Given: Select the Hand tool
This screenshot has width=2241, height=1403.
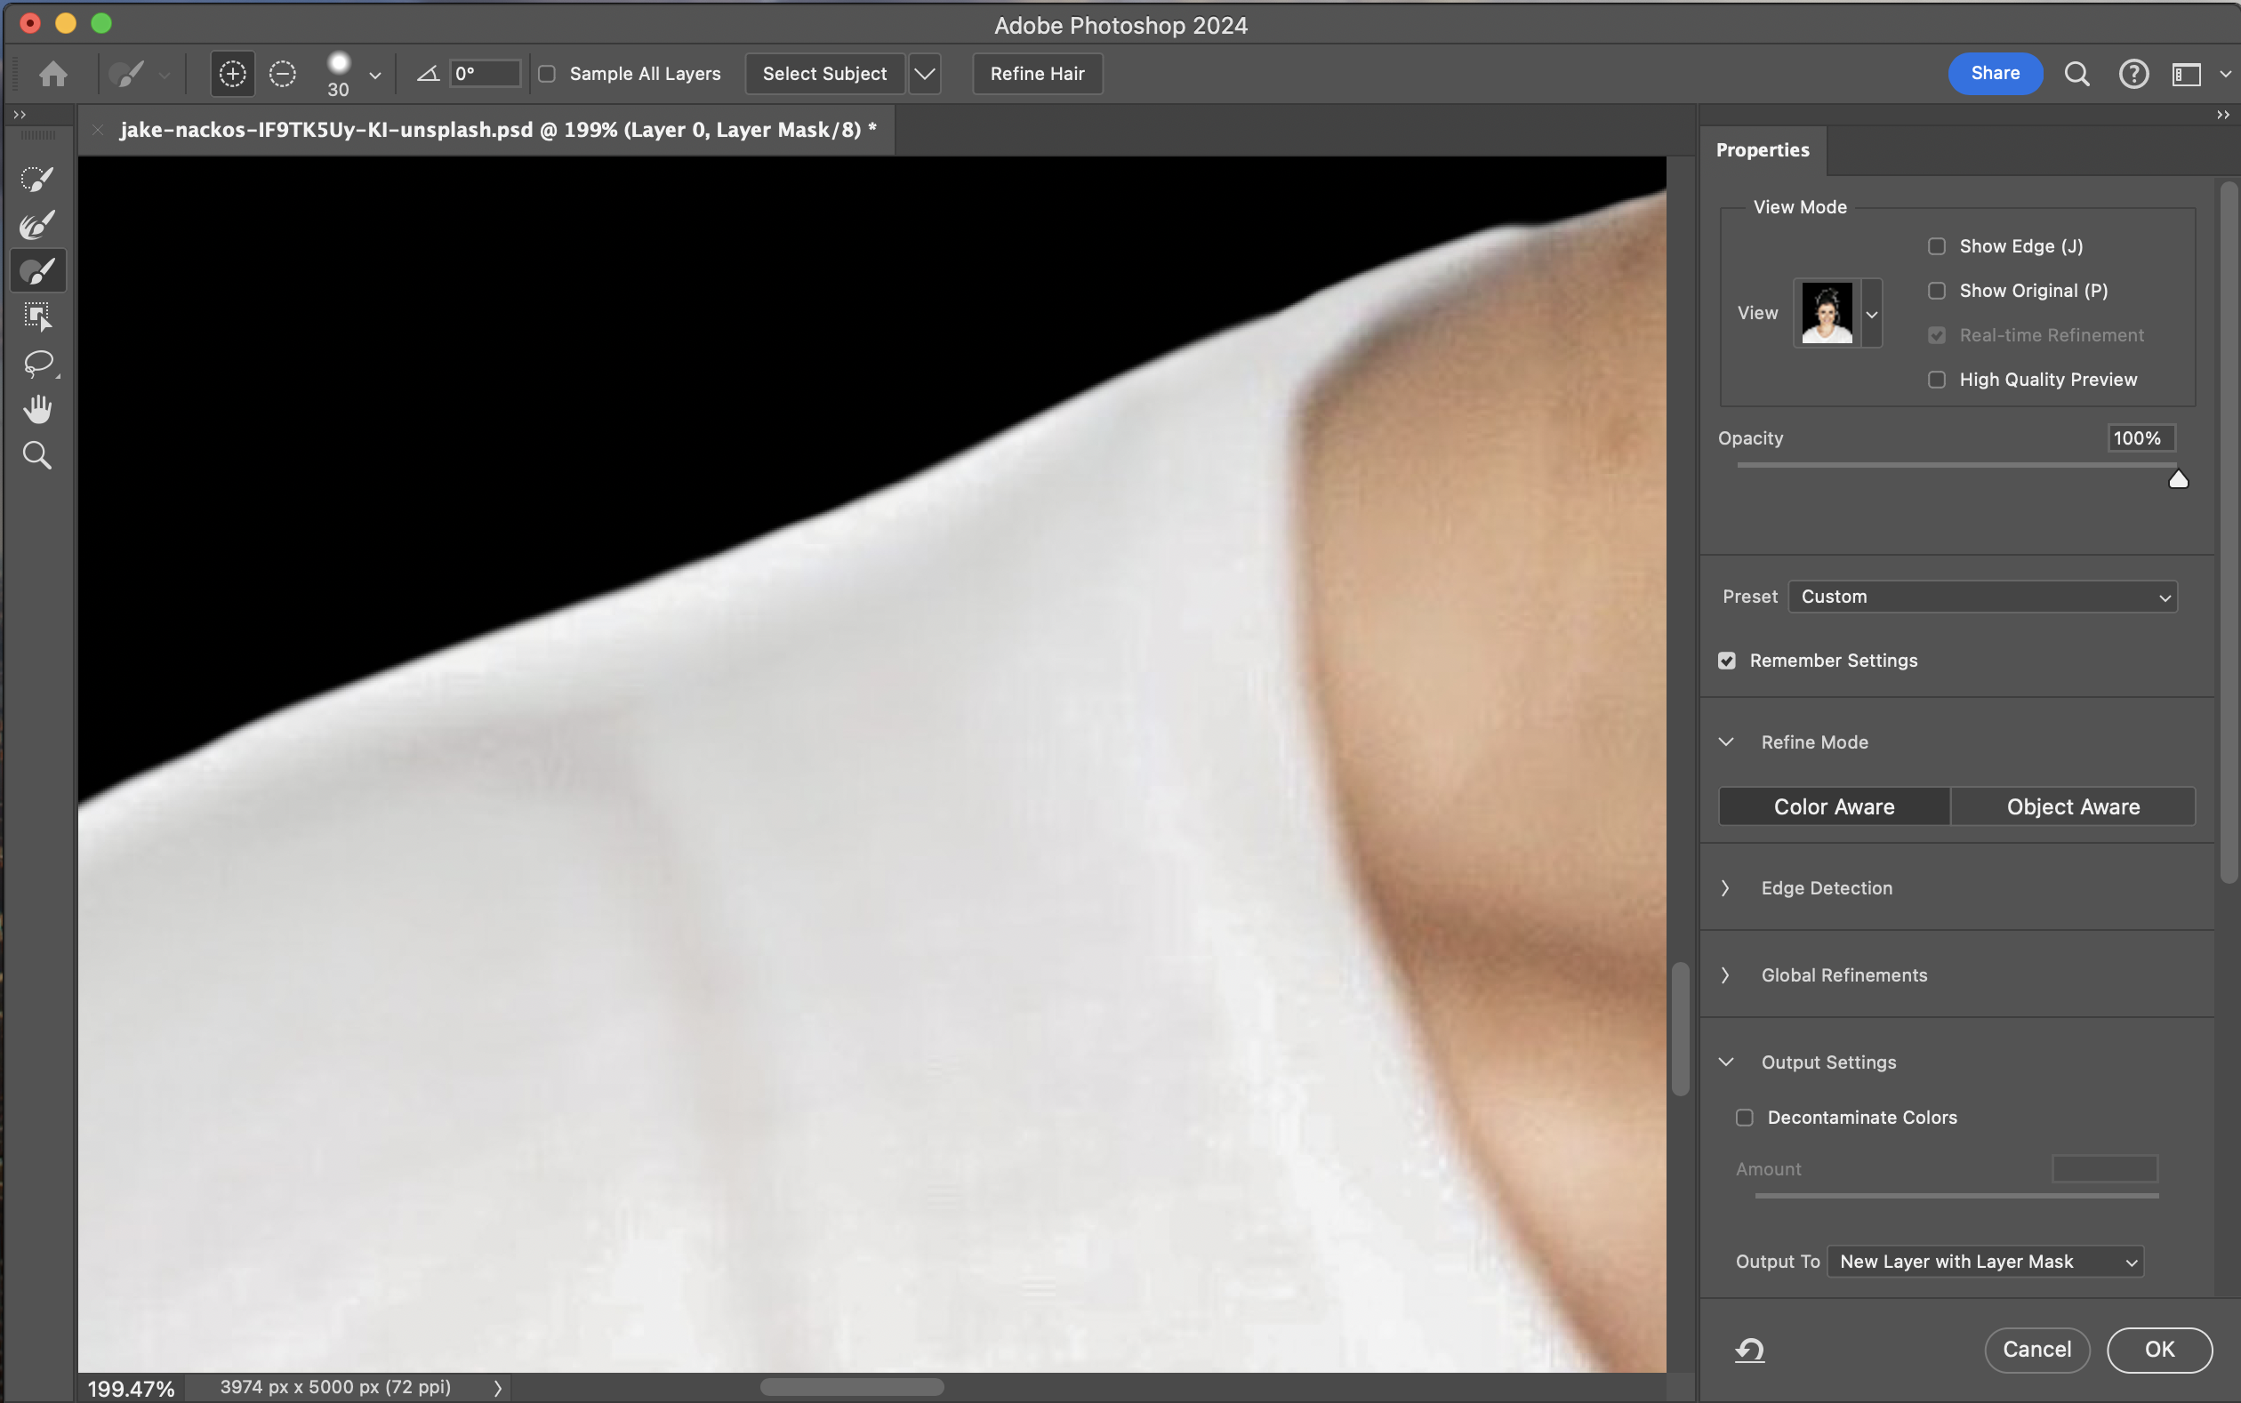Looking at the screenshot, I should point(37,409).
